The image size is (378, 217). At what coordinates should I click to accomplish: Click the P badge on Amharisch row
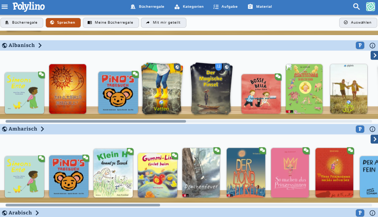pyautogui.click(x=360, y=129)
